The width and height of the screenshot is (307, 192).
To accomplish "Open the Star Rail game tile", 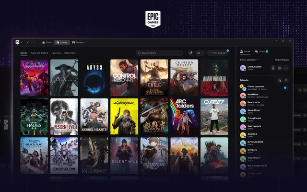I will 154,156.
